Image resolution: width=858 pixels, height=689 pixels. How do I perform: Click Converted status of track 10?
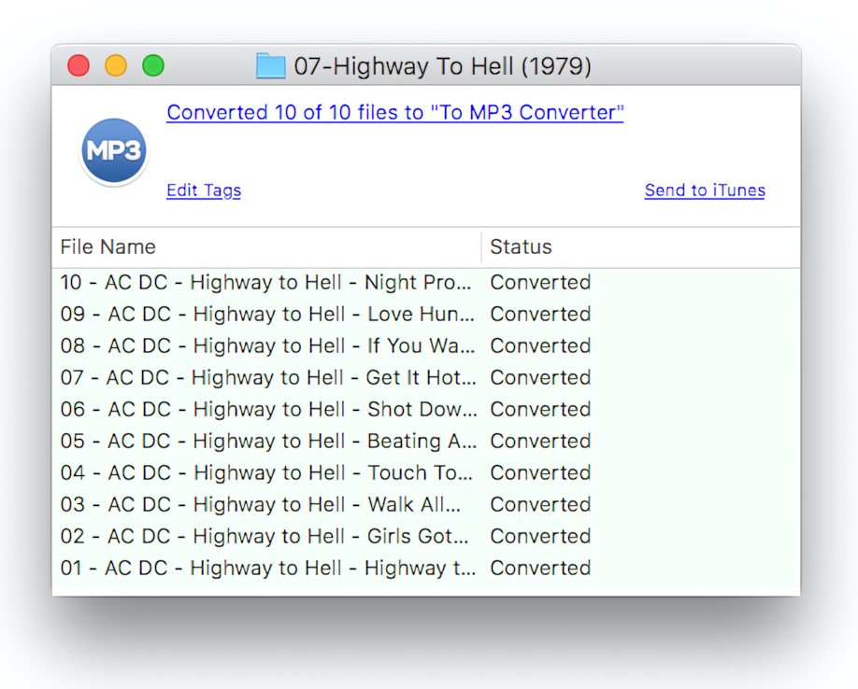(x=540, y=283)
